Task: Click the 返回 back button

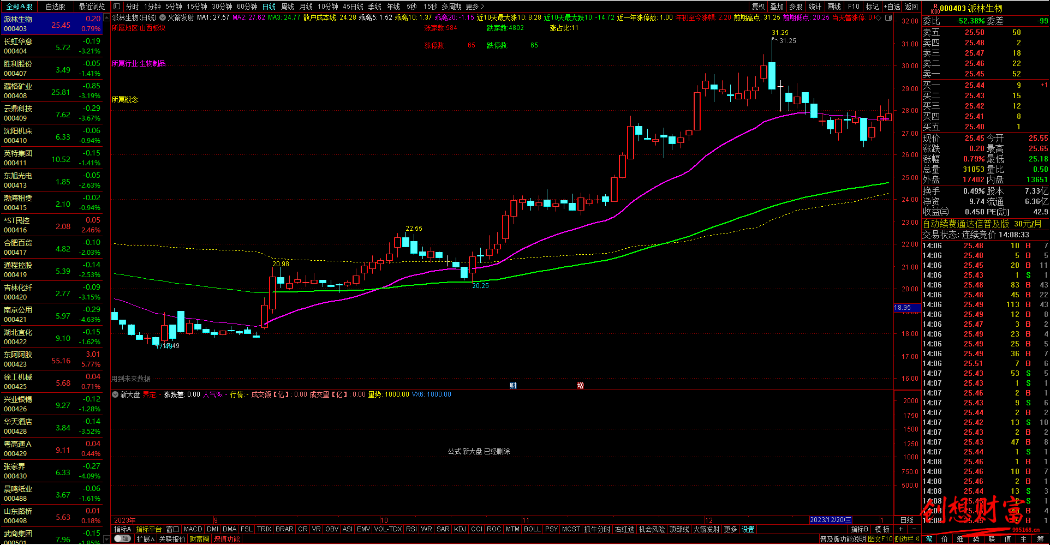Action: (x=911, y=7)
